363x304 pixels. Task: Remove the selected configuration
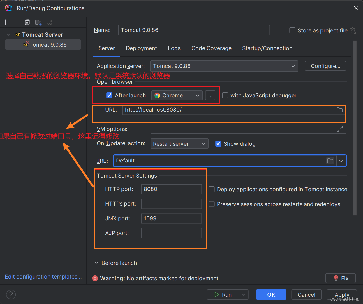[16, 22]
